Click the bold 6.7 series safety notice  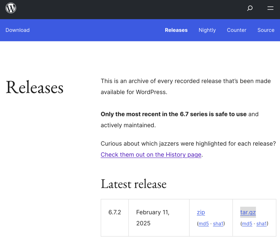pos(174,114)
